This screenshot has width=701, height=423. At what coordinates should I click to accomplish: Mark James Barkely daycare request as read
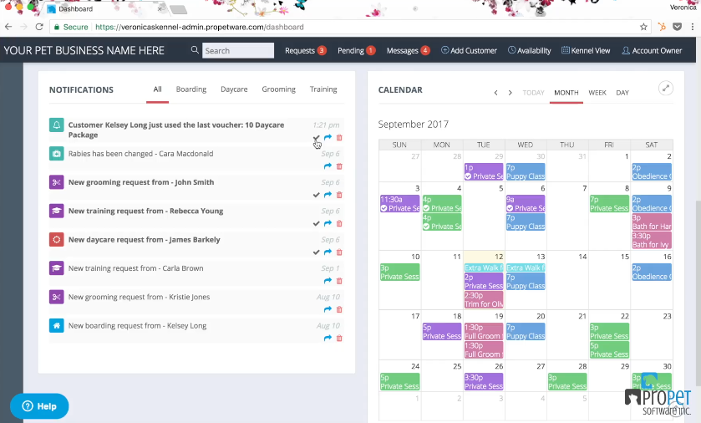(316, 252)
